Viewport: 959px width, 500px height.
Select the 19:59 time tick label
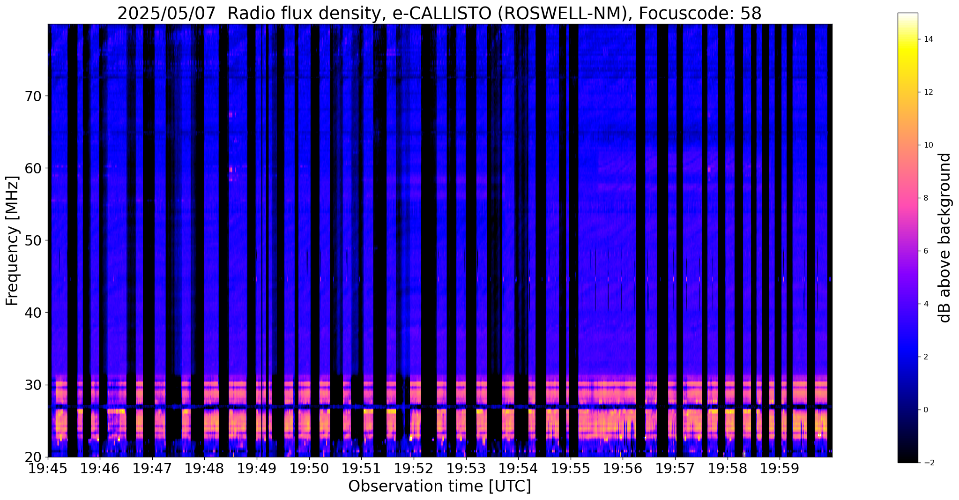pos(779,468)
